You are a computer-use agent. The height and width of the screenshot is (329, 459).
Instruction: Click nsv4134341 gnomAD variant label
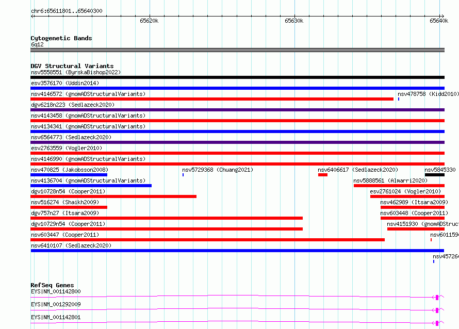88,126
